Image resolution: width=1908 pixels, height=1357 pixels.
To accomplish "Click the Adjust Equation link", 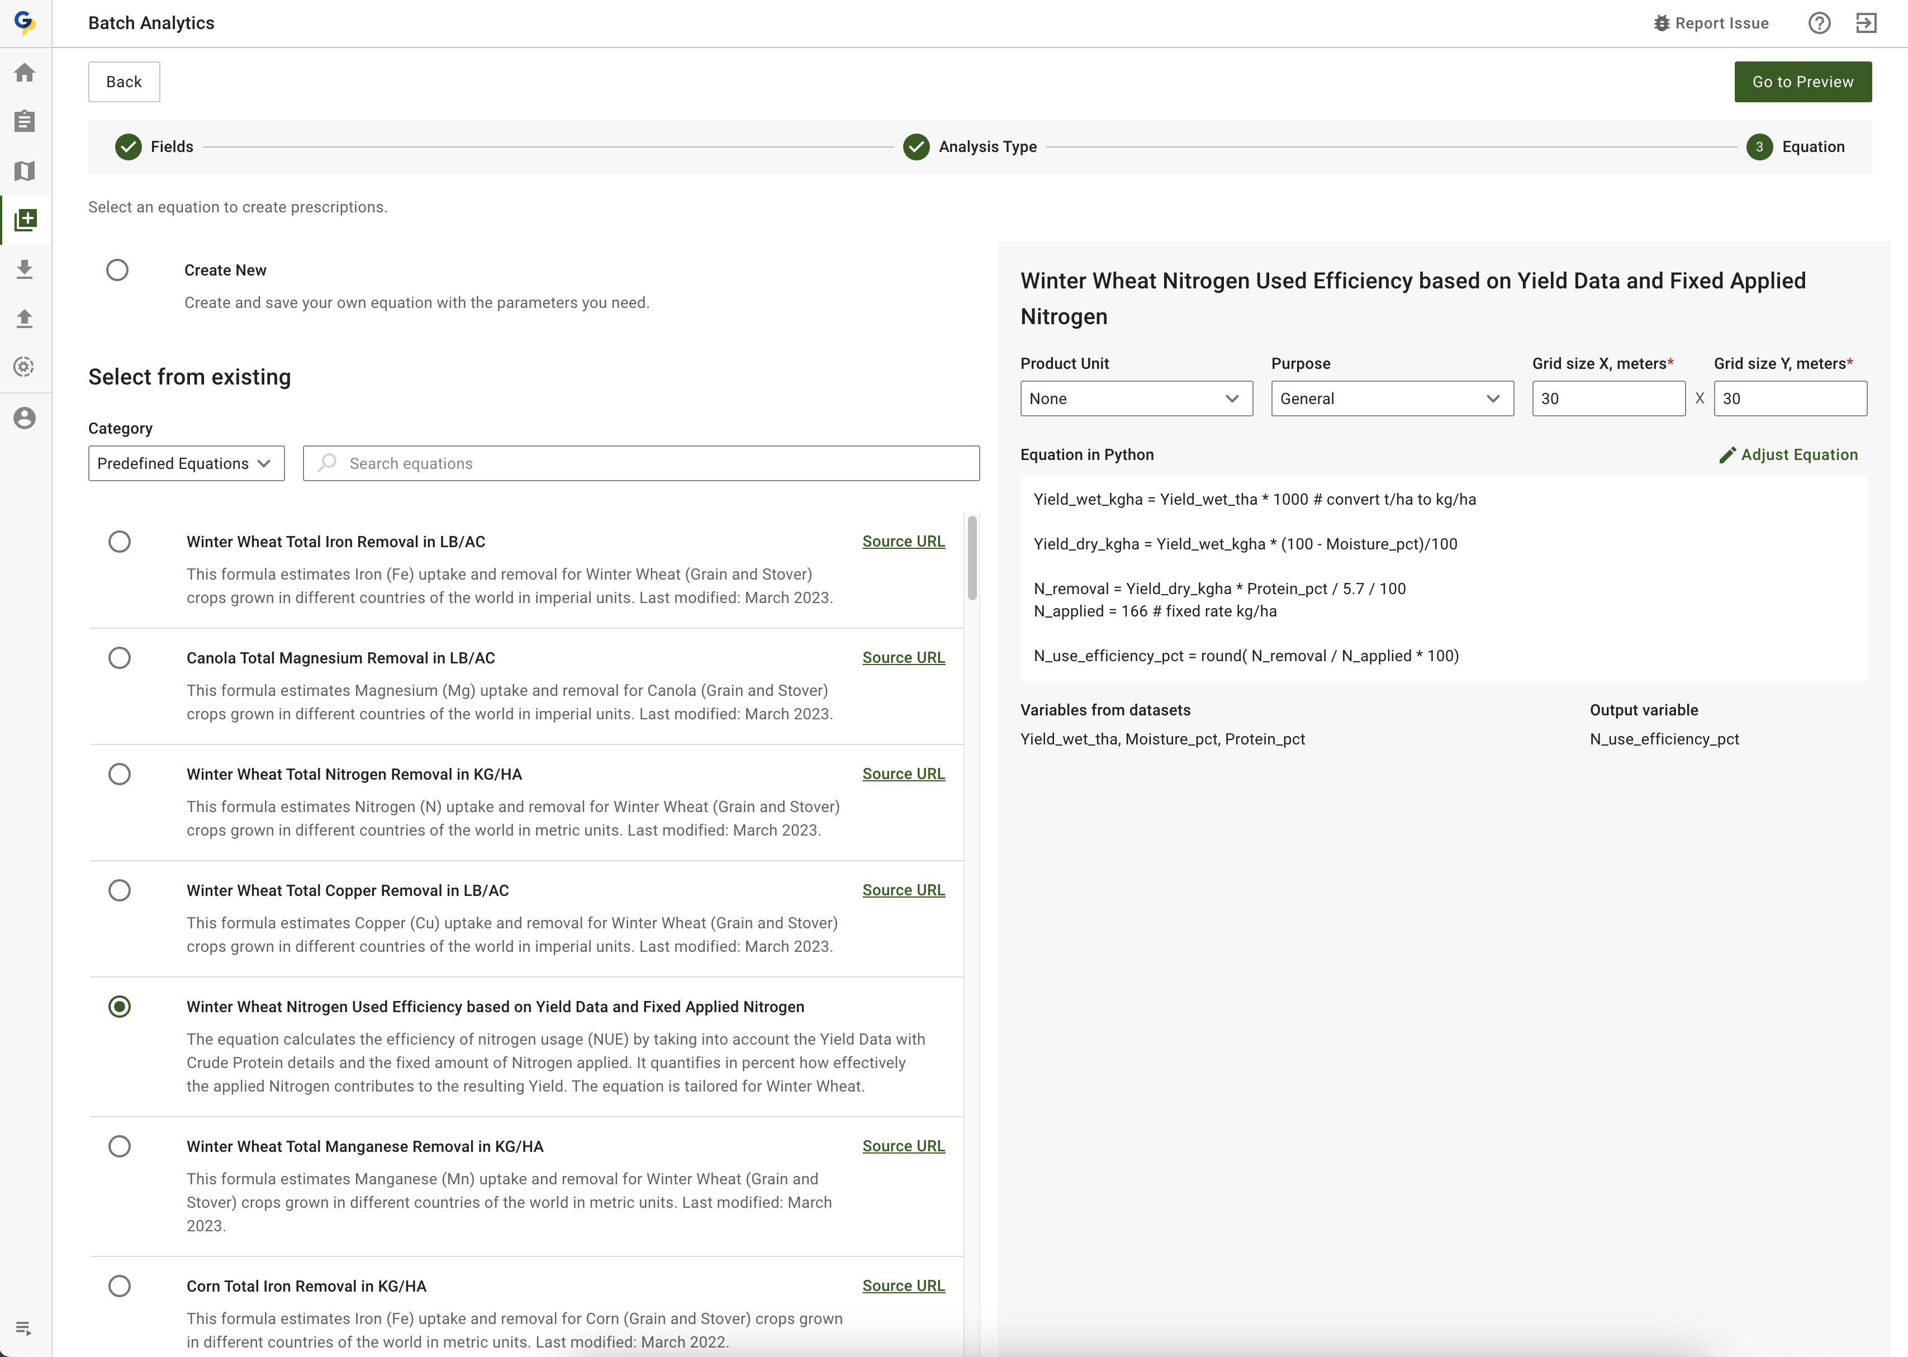I will click(x=1788, y=454).
